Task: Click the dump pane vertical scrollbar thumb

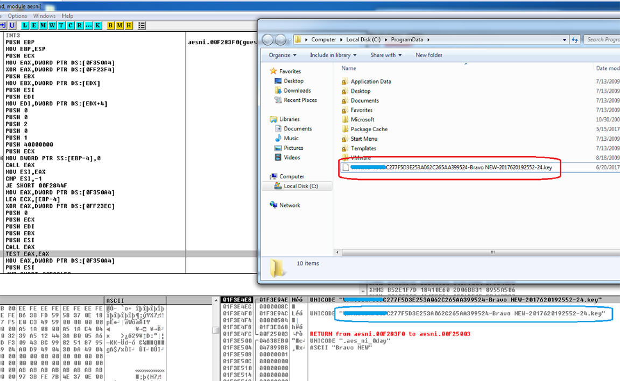Action: click(x=216, y=330)
